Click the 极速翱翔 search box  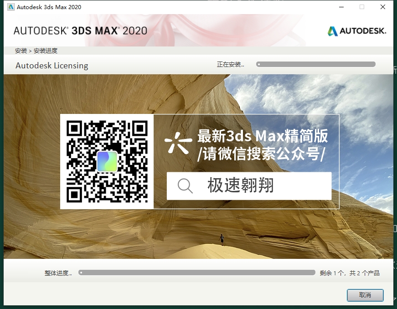click(249, 186)
